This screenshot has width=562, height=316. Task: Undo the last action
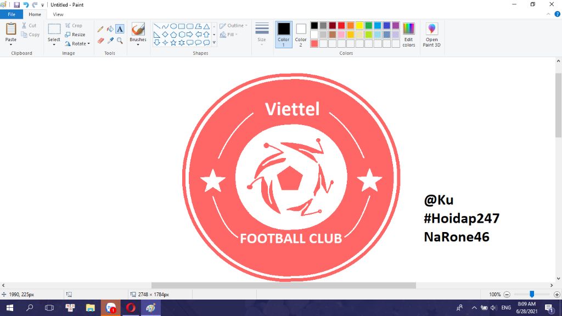click(x=26, y=5)
